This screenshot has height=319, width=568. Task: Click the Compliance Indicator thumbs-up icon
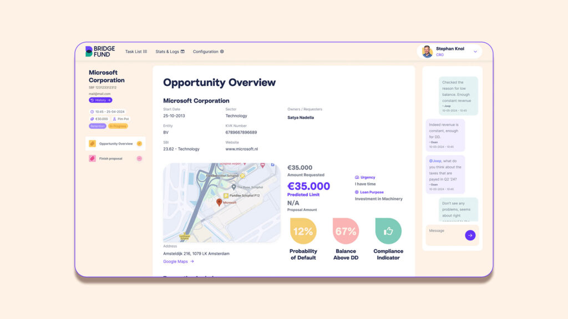[388, 231]
